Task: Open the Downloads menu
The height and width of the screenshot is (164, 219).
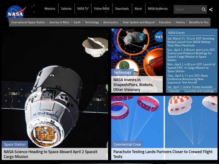Action: [122, 9]
